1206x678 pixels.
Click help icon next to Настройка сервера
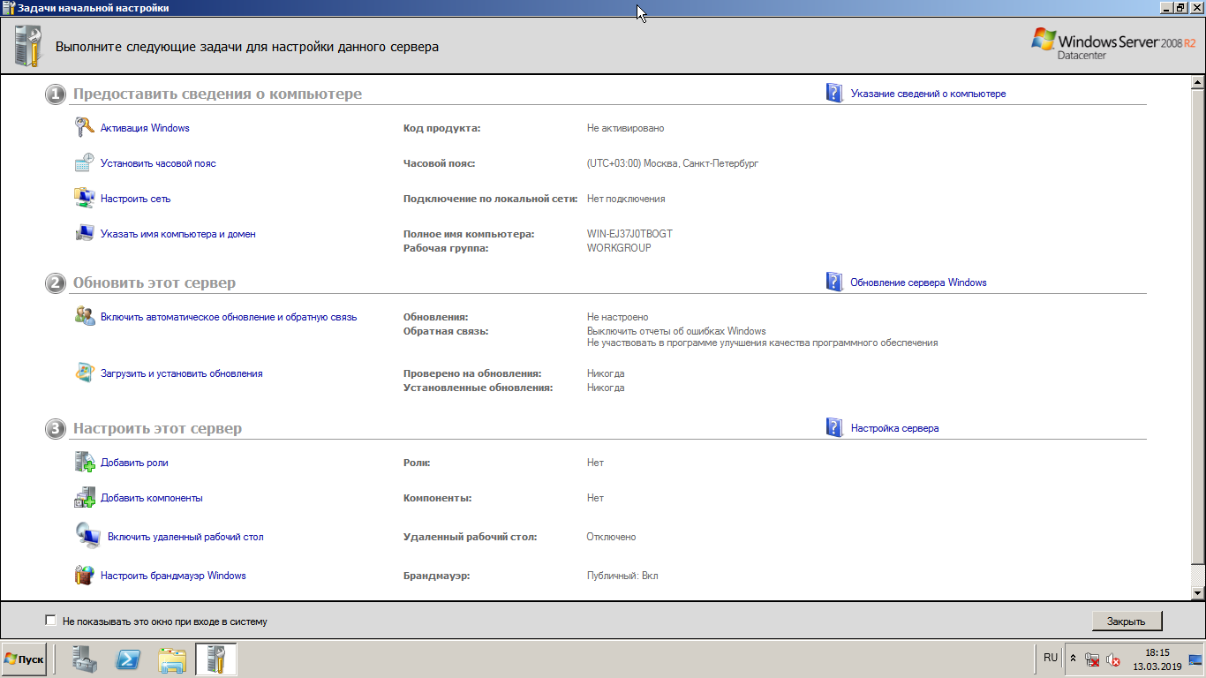[834, 427]
